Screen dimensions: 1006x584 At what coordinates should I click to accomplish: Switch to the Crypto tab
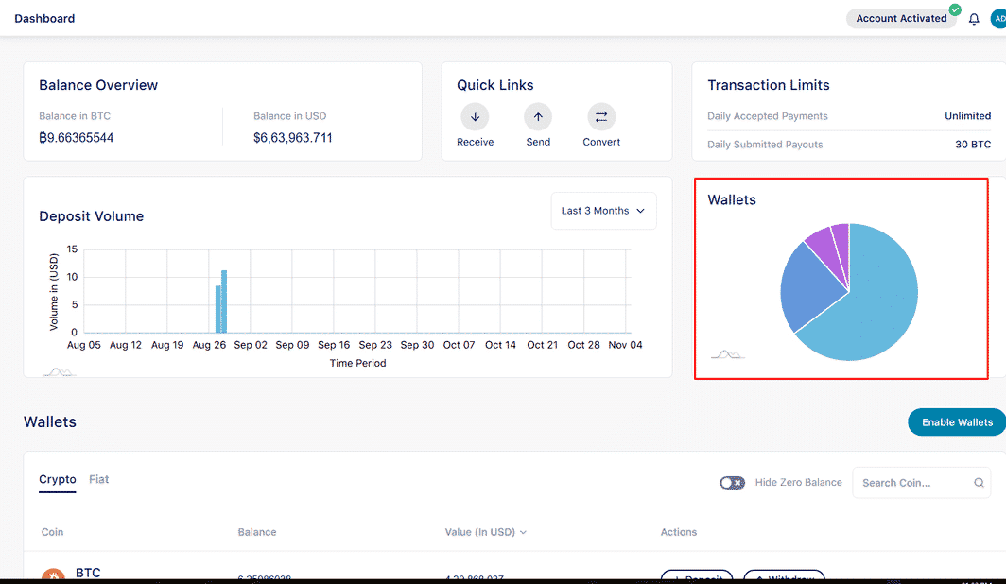point(58,480)
